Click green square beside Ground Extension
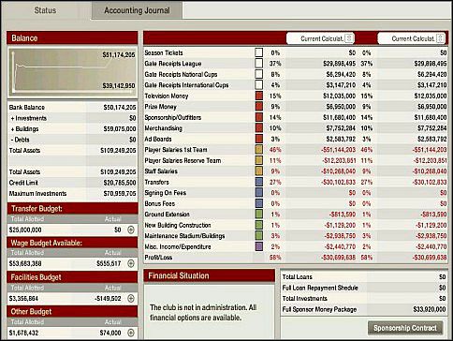453x341 pixels. pyautogui.click(x=259, y=215)
